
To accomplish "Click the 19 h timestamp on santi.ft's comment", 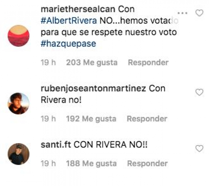I will pyautogui.click(x=48, y=163).
